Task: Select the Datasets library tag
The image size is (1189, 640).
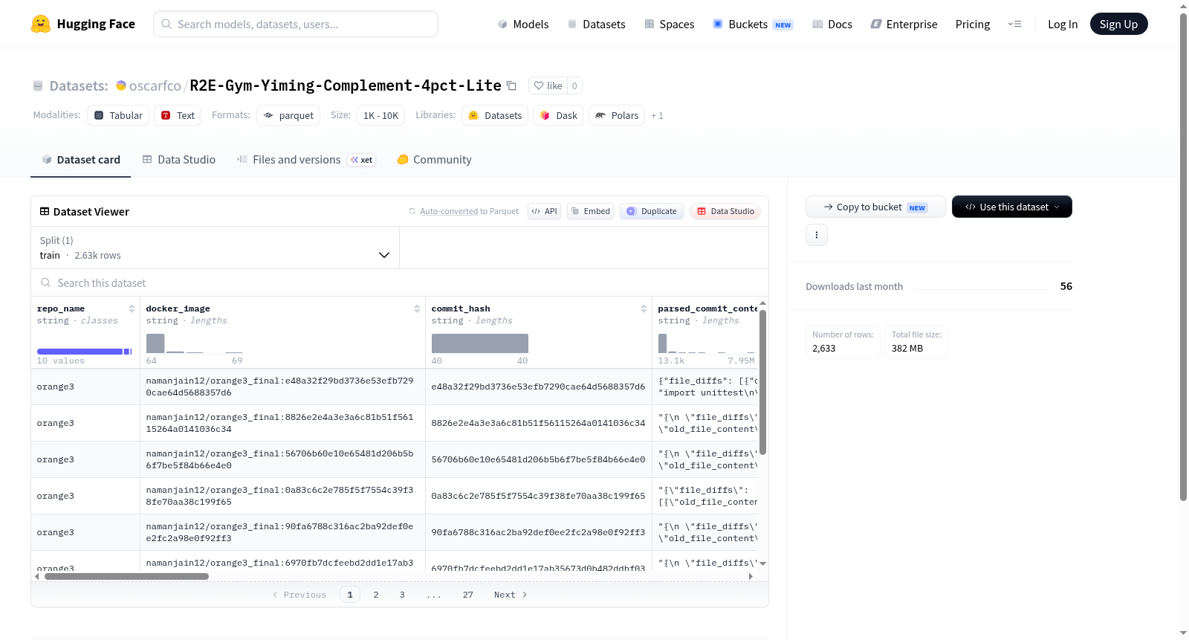Action: [x=495, y=115]
